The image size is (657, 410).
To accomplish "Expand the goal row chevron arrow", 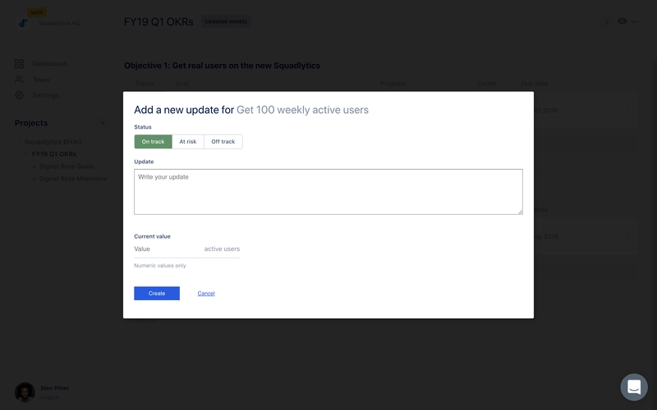I will pos(628,110).
